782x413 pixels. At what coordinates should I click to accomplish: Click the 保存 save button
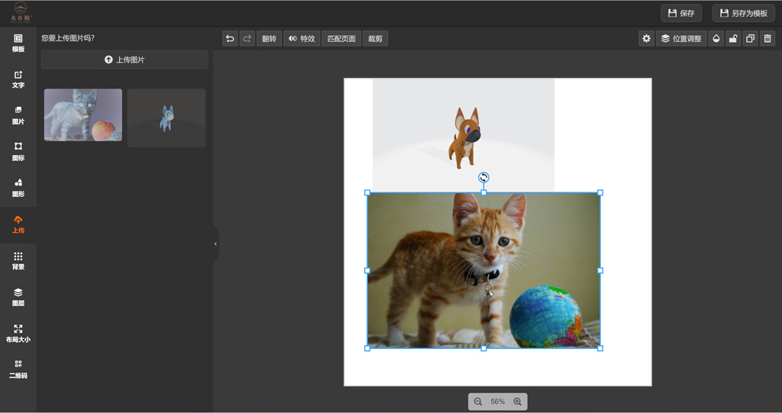681,13
